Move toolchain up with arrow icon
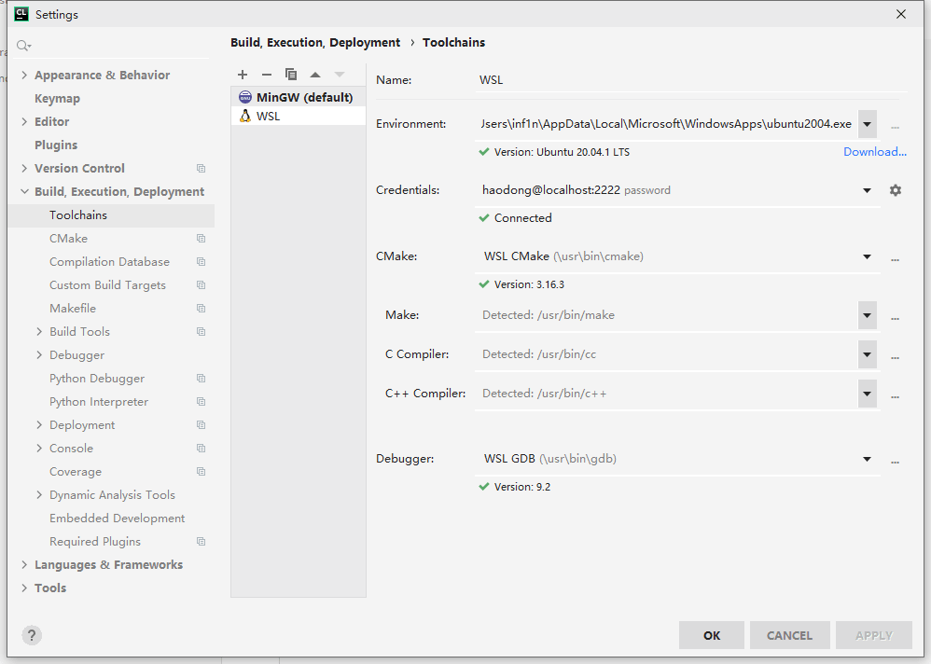 click(x=315, y=75)
